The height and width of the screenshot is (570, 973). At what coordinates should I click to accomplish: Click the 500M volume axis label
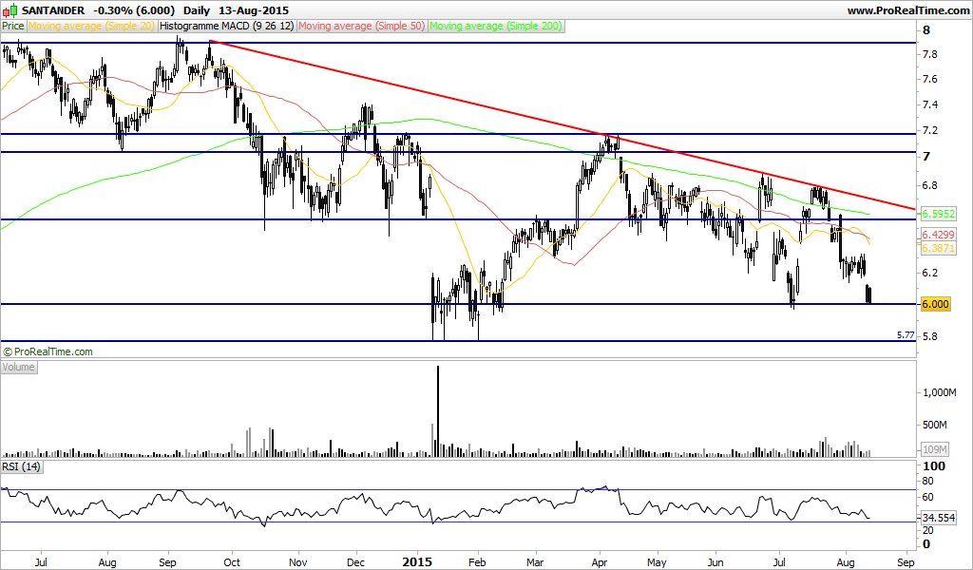coord(935,425)
